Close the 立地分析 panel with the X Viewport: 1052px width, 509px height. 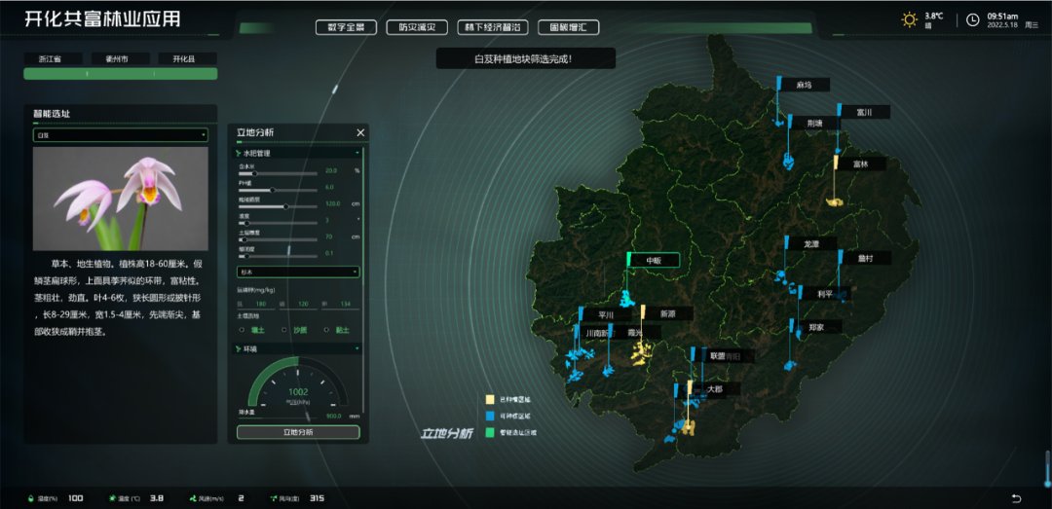coord(360,132)
